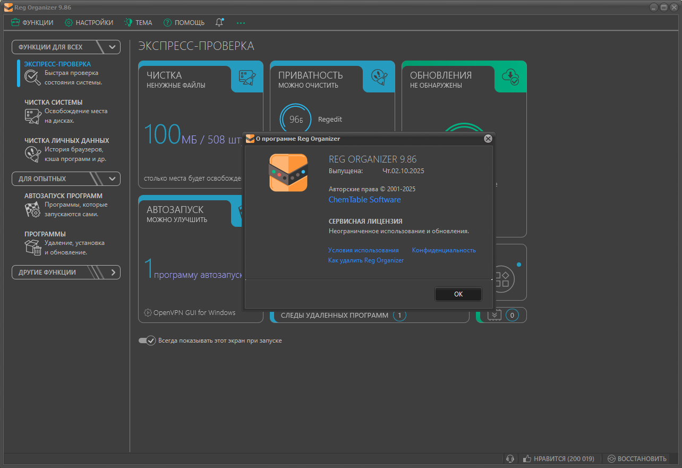Click the 96Б circular progress indicator
Image resolution: width=682 pixels, height=468 pixels.
click(295, 120)
